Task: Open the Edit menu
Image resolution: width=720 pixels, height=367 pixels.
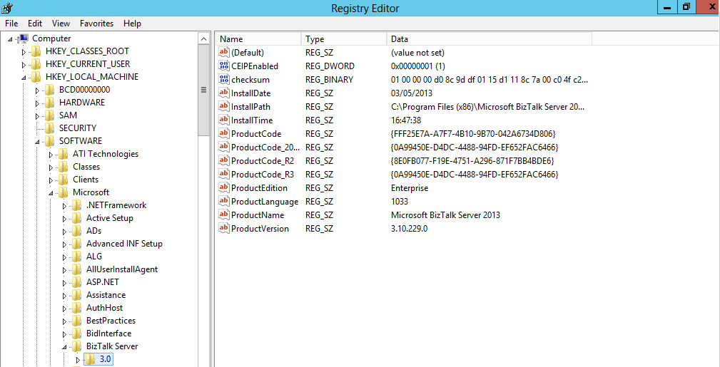Action: [34, 24]
